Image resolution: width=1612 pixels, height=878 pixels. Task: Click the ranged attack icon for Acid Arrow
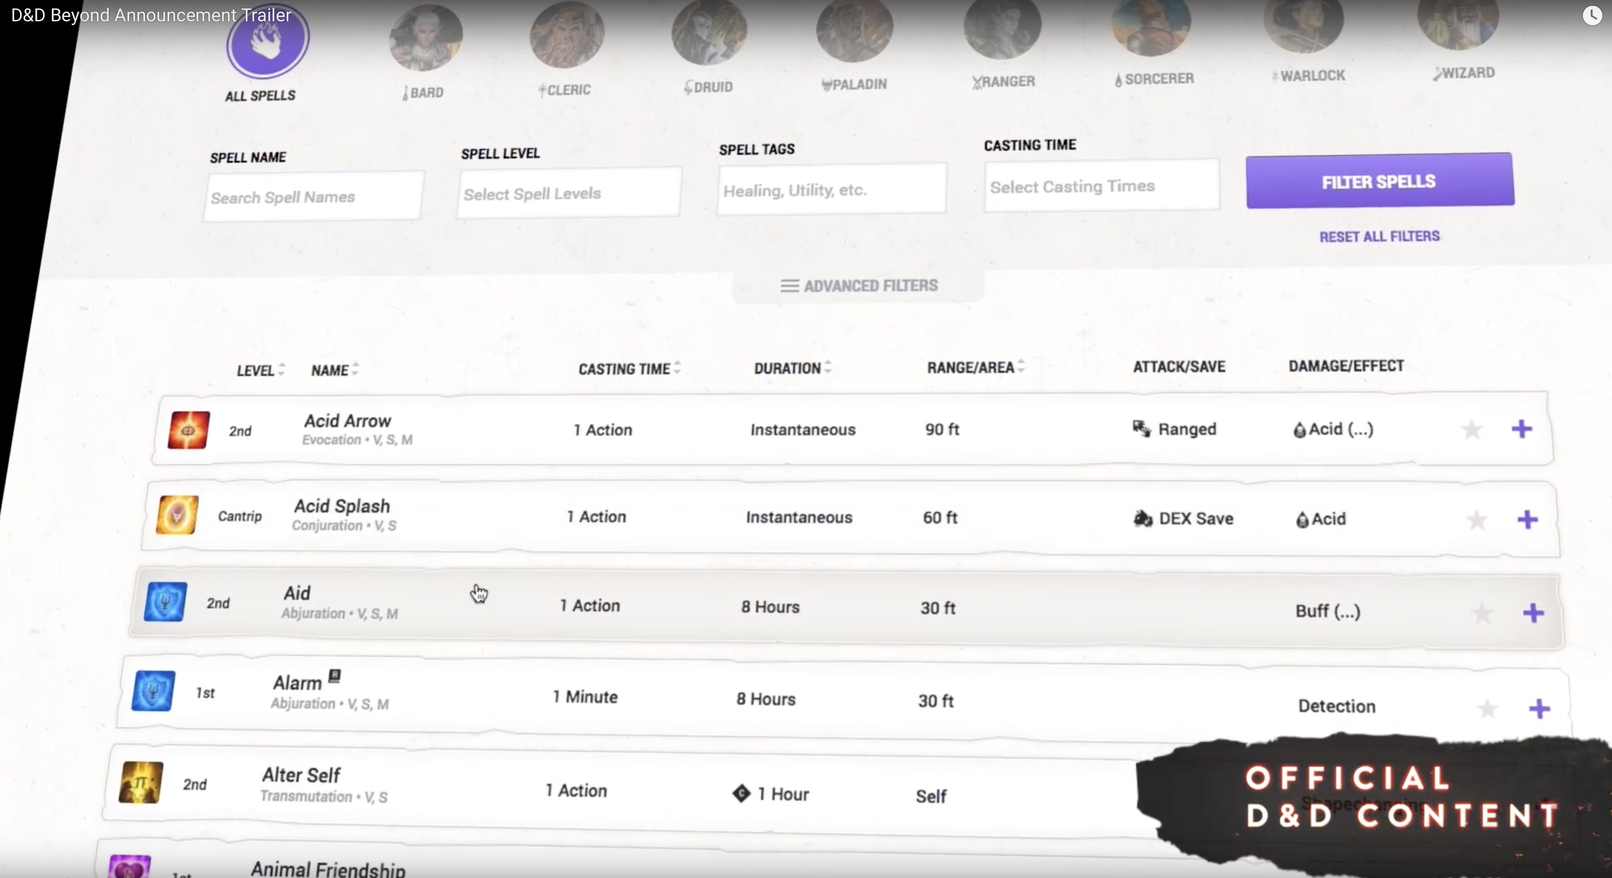click(1142, 429)
